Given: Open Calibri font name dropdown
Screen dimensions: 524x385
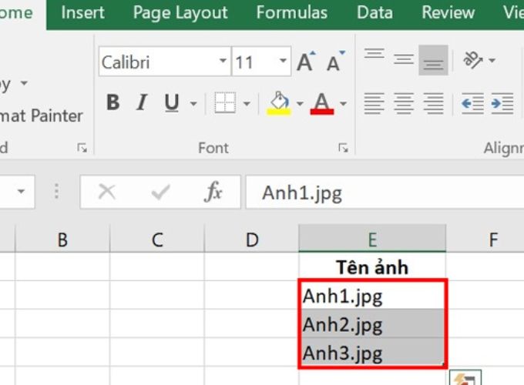Looking at the screenshot, I should click(223, 61).
